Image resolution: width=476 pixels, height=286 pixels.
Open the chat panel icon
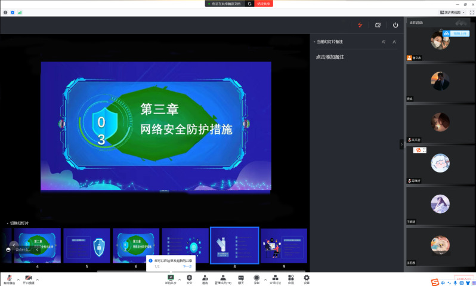241,278
